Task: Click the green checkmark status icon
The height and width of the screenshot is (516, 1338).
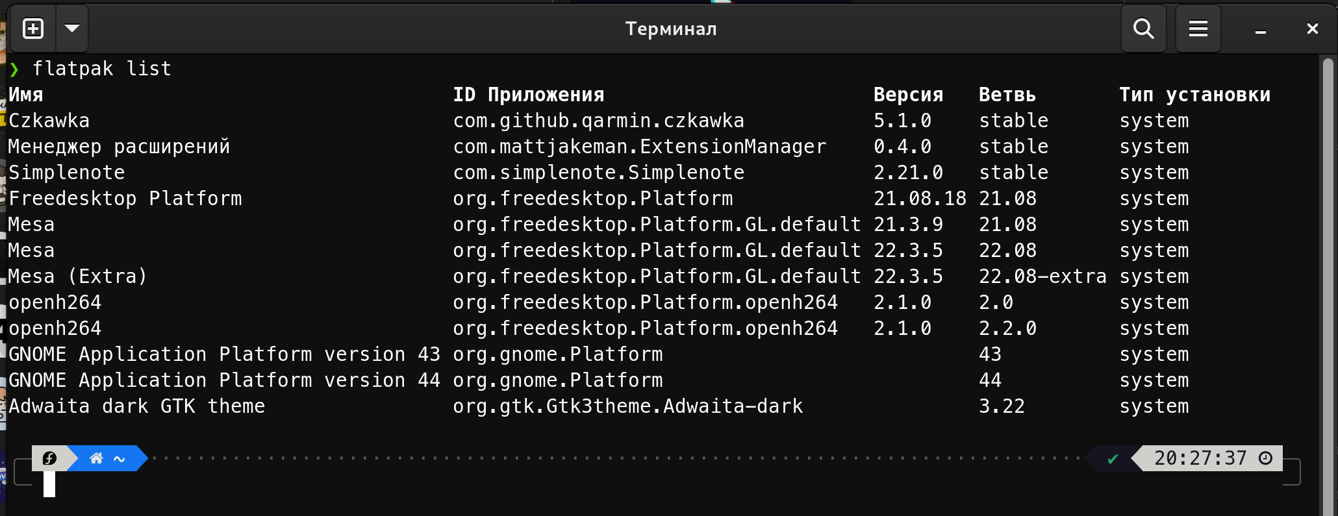Action: tap(1113, 459)
